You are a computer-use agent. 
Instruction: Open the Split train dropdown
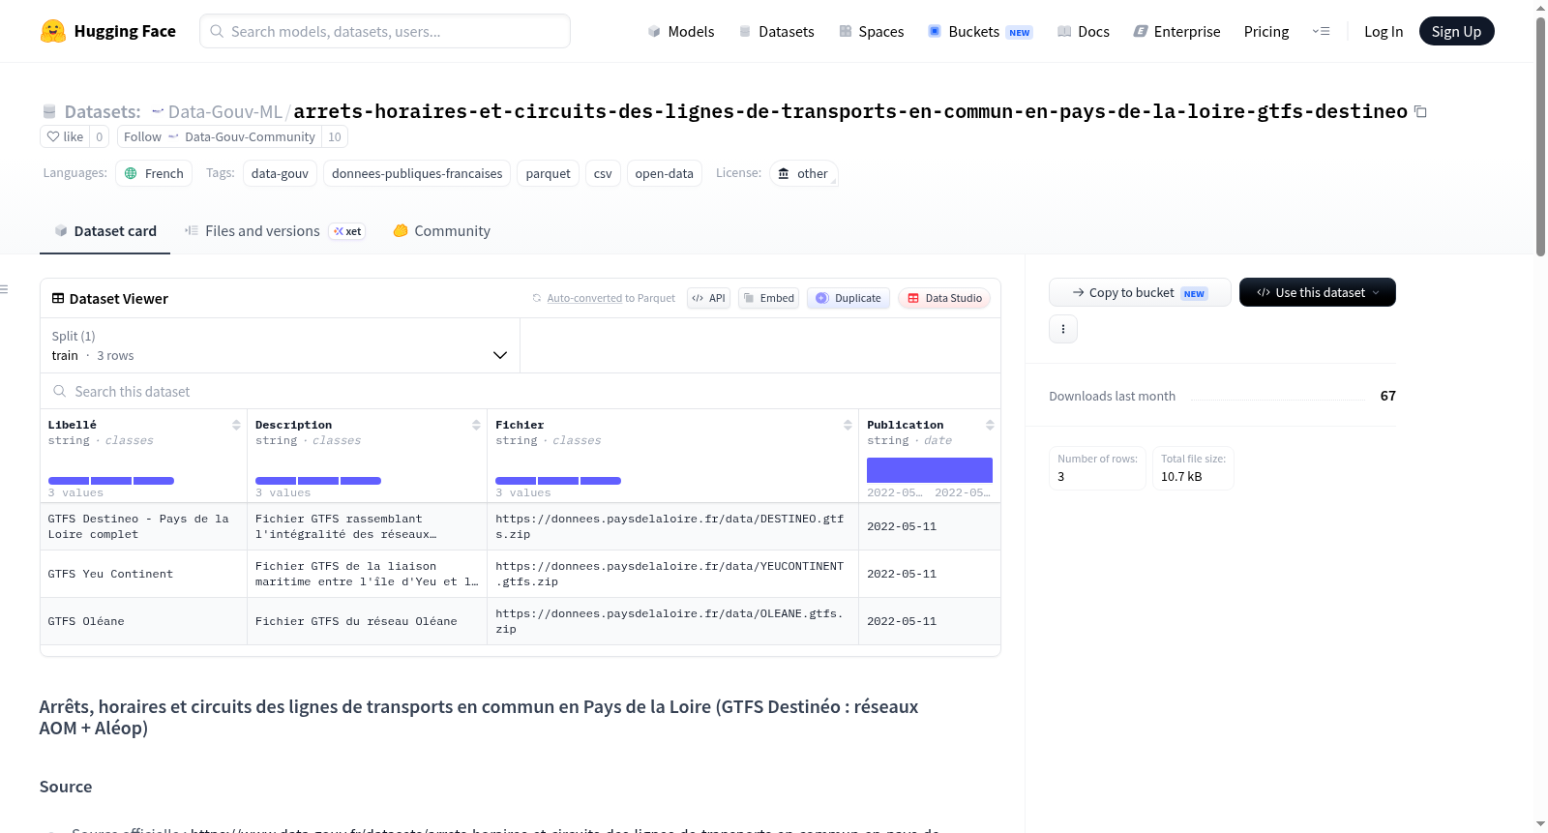[280, 345]
